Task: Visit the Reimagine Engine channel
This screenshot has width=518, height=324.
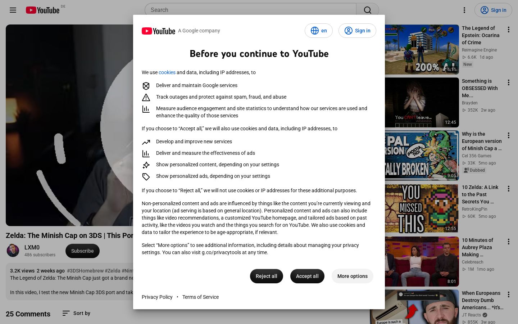Action: [x=479, y=50]
